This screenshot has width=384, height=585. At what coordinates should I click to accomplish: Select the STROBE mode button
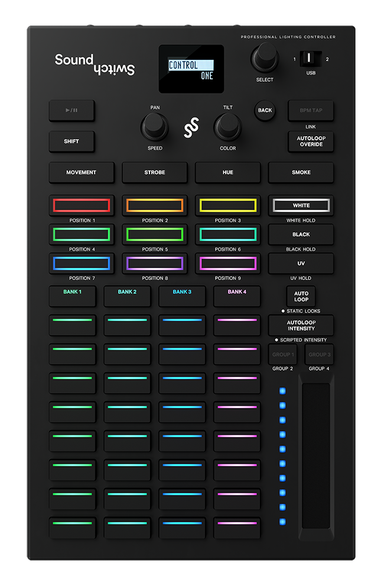[155, 172]
